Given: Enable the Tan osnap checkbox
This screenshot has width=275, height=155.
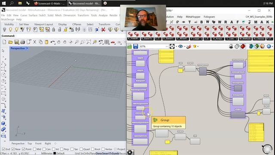Looking at the screenshot, I should pyautogui.click(x=72, y=149).
